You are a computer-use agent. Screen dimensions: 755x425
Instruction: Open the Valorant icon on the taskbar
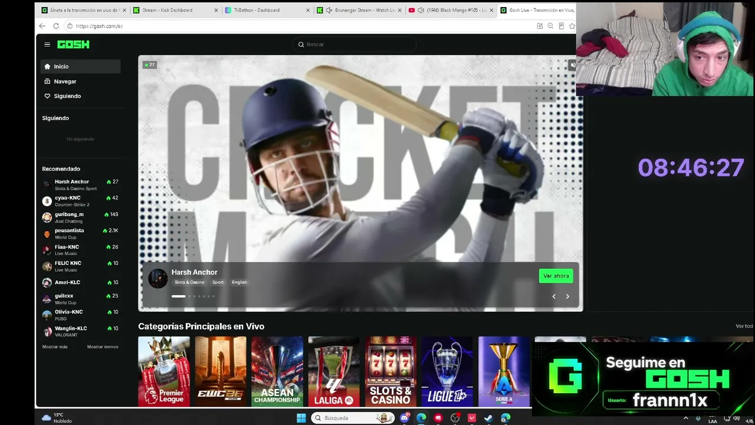472,418
